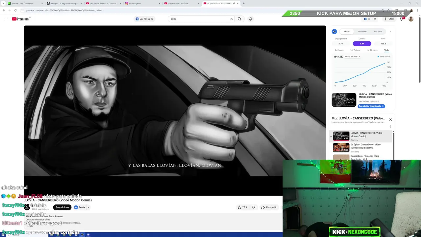This screenshot has height=237, width=421.
Task: Toggle the Este video legend item
Action: [384, 57]
